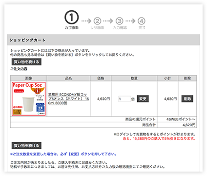Click the 削除 button in the product row
This screenshot has height=176, width=207.
pyautogui.click(x=187, y=99)
